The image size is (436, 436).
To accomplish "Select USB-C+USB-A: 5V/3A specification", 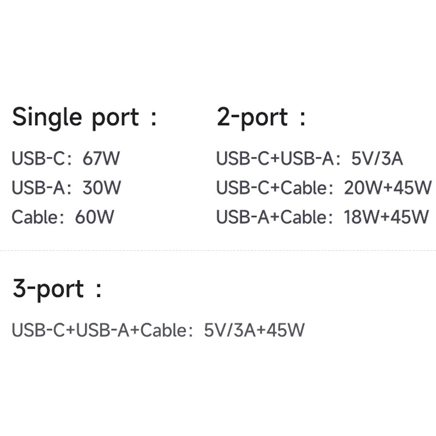I will 310,158.
